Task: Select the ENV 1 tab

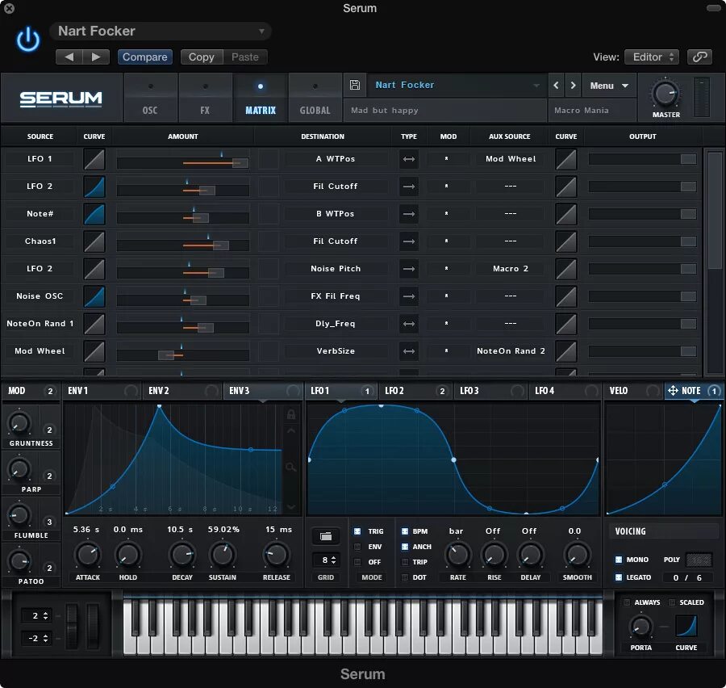Action: [102, 391]
